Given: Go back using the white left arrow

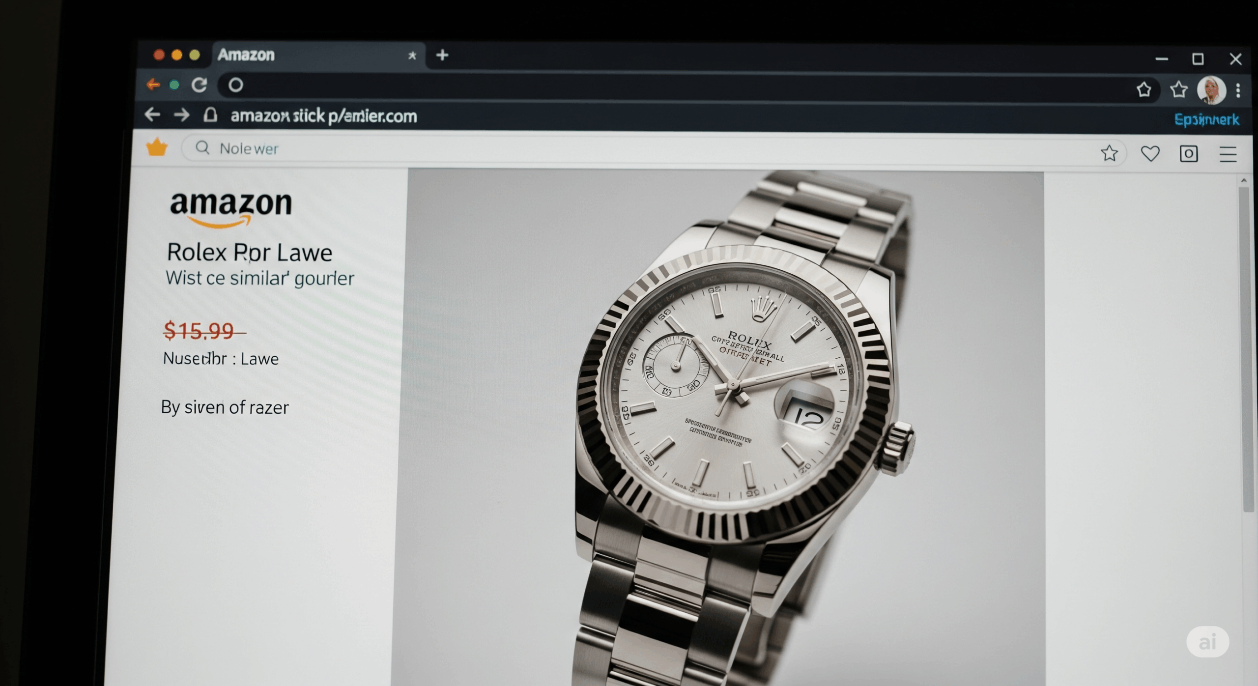Looking at the screenshot, I should 152,115.
